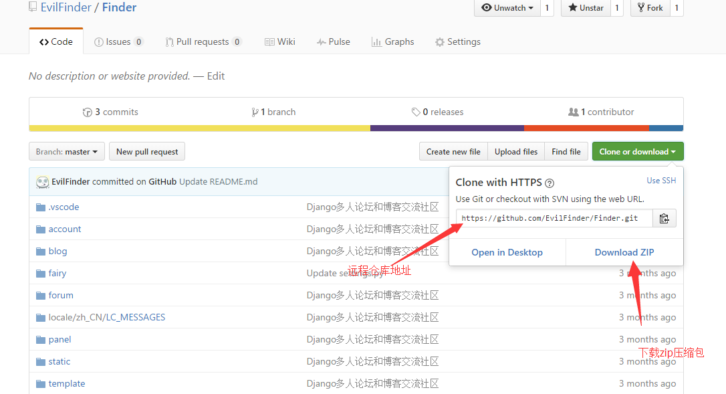Click the Pulse activity icon
726x394 pixels.
point(322,42)
